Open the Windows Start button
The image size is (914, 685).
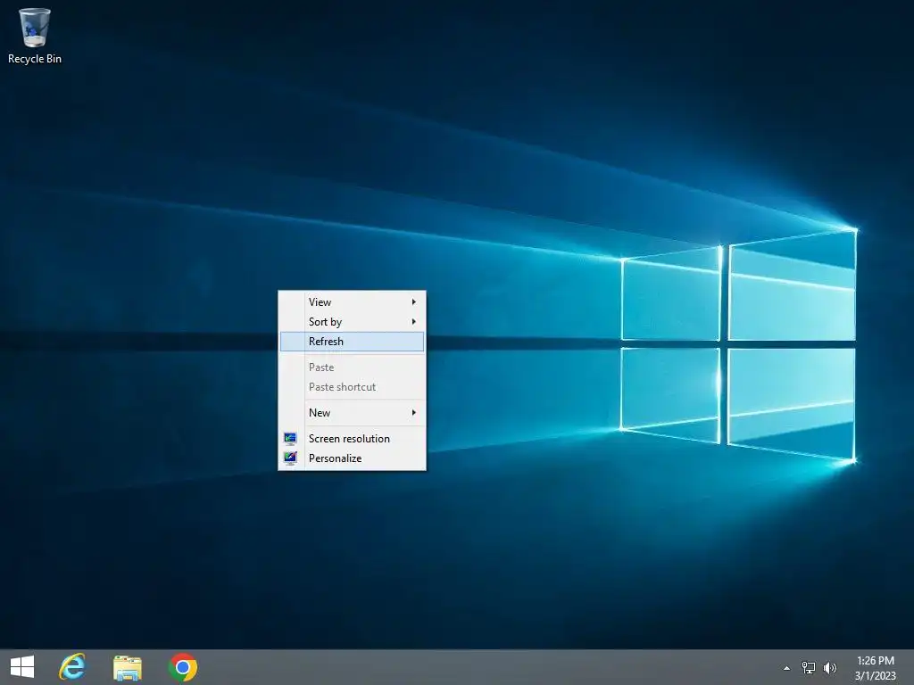tap(22, 667)
